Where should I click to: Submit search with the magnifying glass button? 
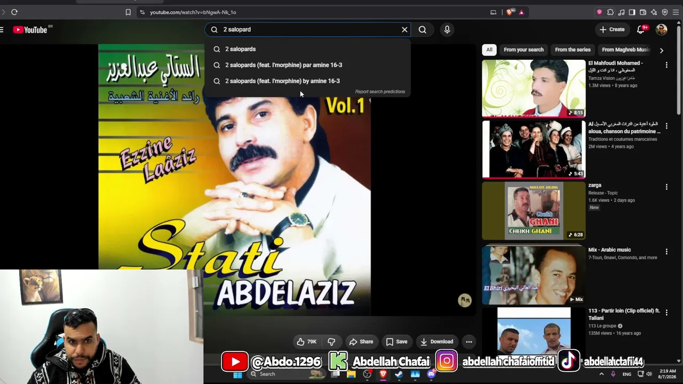[x=423, y=30]
